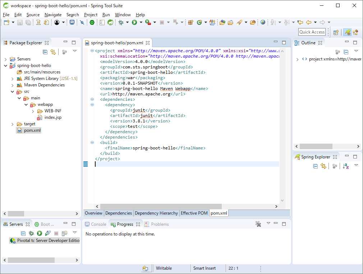363x274 pixels.
Task: Start the server from Servers view toolbar
Action: pos(40,233)
